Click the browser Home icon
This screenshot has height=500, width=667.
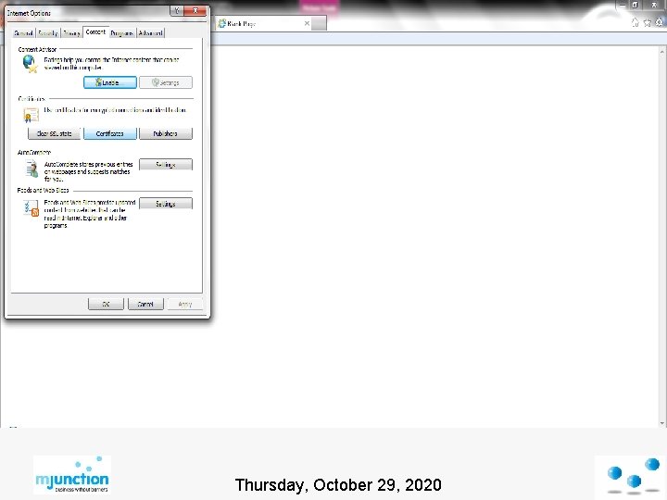pyautogui.click(x=636, y=23)
